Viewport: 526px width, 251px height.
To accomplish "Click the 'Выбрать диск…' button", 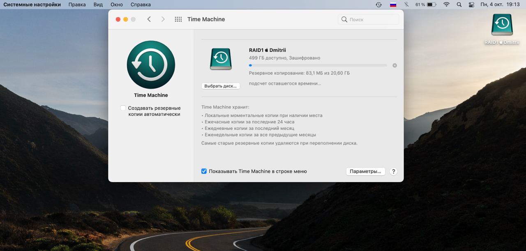I will click(x=221, y=86).
